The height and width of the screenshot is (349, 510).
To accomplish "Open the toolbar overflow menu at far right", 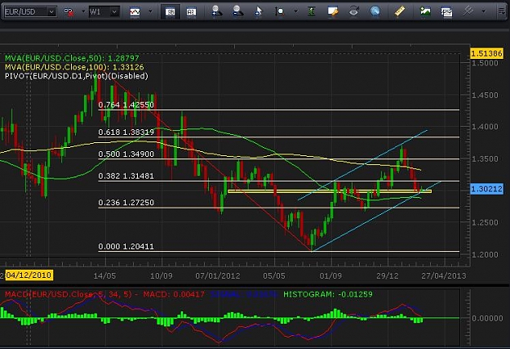I will coord(502,11).
